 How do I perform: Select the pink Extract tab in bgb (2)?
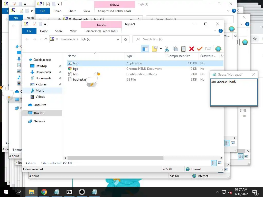coord(101,24)
